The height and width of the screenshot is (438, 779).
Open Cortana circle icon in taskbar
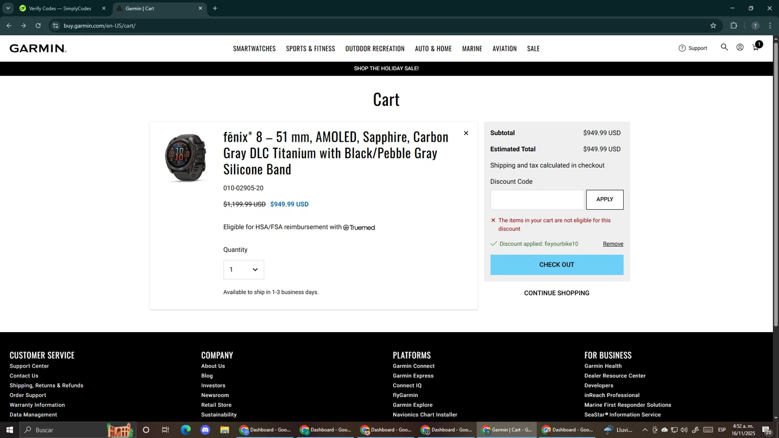146,430
